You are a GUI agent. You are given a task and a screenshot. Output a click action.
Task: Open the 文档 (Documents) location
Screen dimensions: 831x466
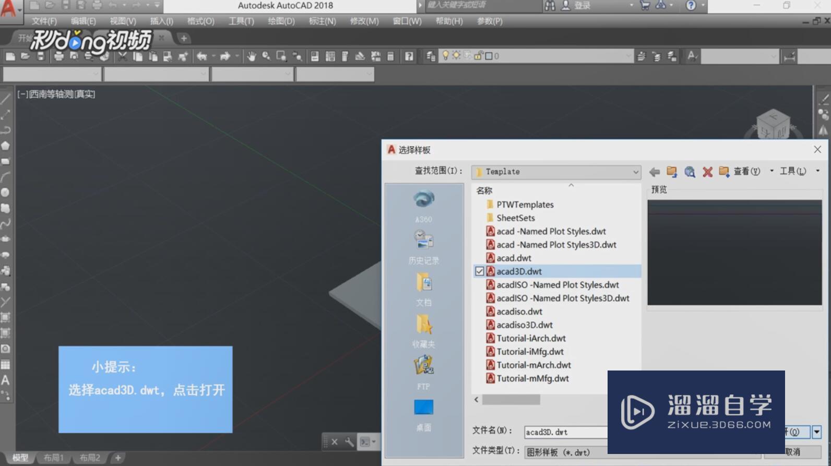coord(423,289)
